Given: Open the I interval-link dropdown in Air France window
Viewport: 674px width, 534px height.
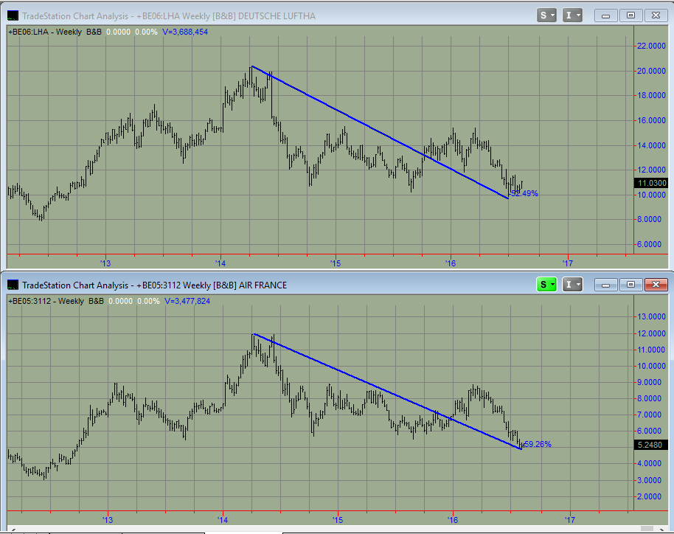Looking at the screenshot, I should (572, 285).
